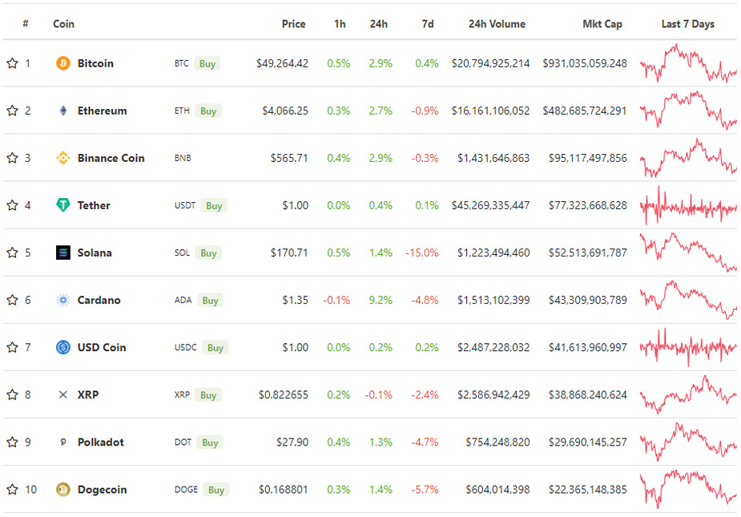741x517 pixels.
Task: Click the Ethereum logo icon
Action: pos(62,111)
